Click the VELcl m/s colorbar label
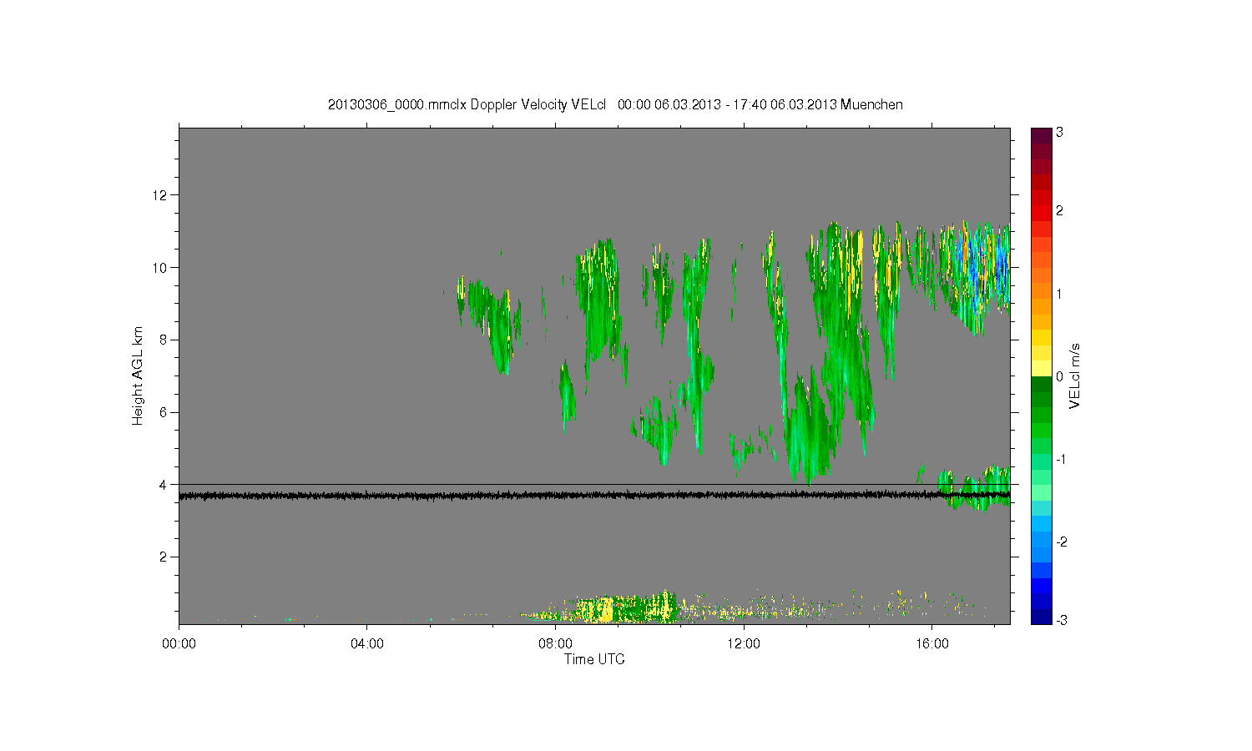 (x=1075, y=375)
